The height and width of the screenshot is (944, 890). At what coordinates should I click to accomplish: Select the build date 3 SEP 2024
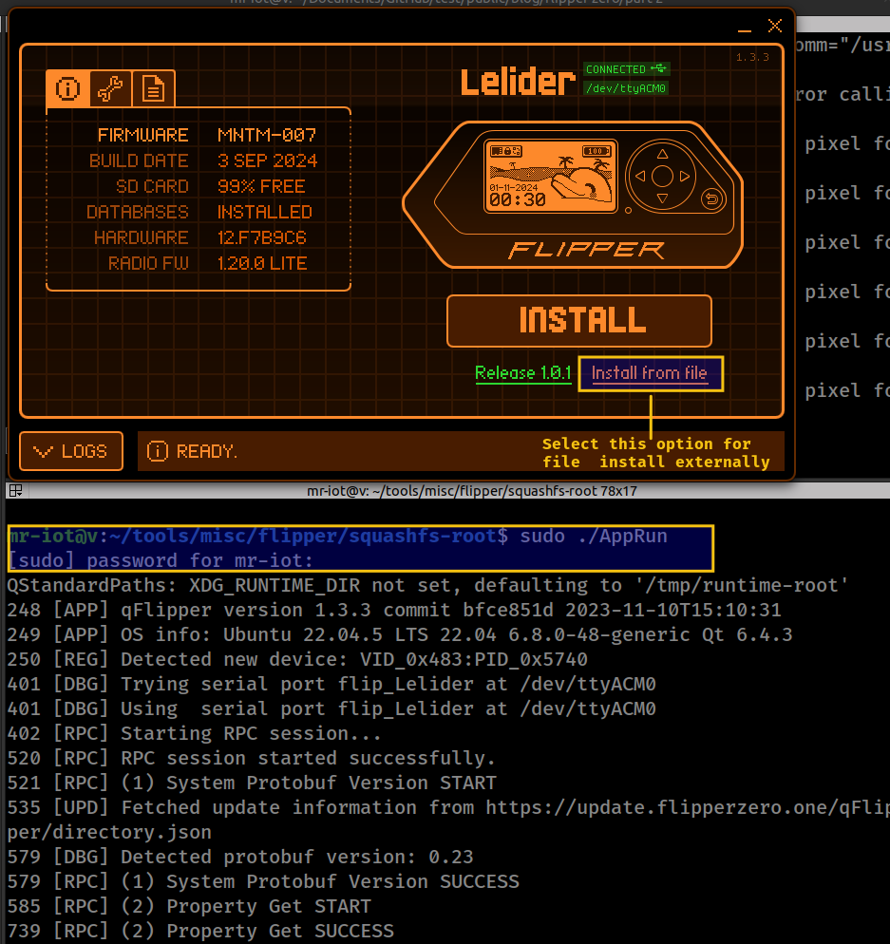[x=267, y=160]
